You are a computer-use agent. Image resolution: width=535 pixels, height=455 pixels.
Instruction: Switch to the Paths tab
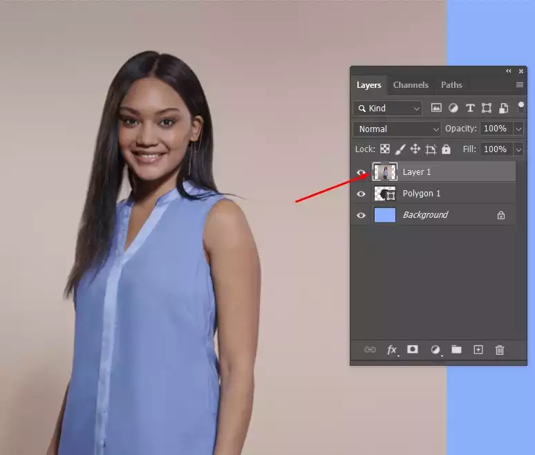(x=451, y=85)
